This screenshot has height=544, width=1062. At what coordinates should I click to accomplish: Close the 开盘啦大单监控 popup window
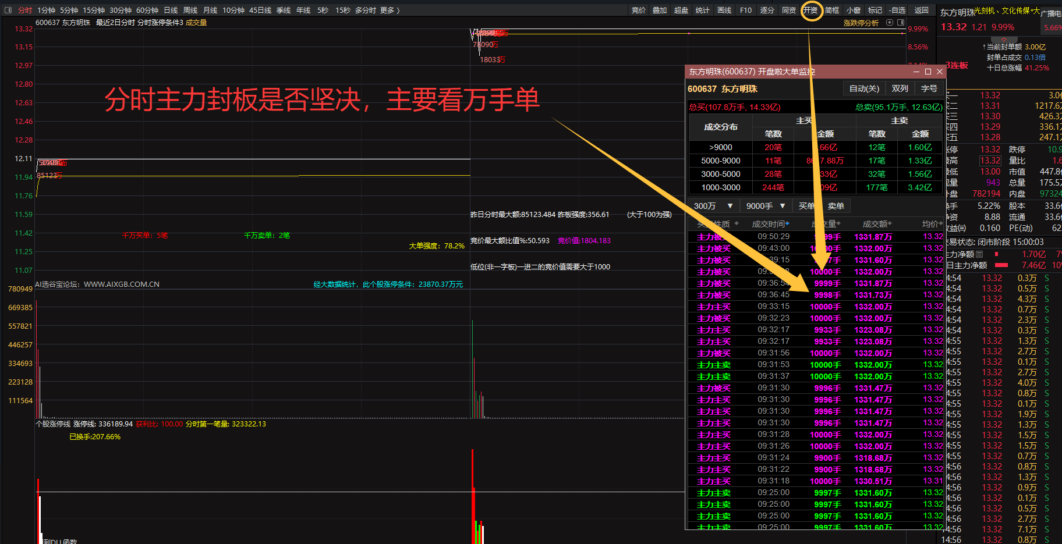[940, 72]
